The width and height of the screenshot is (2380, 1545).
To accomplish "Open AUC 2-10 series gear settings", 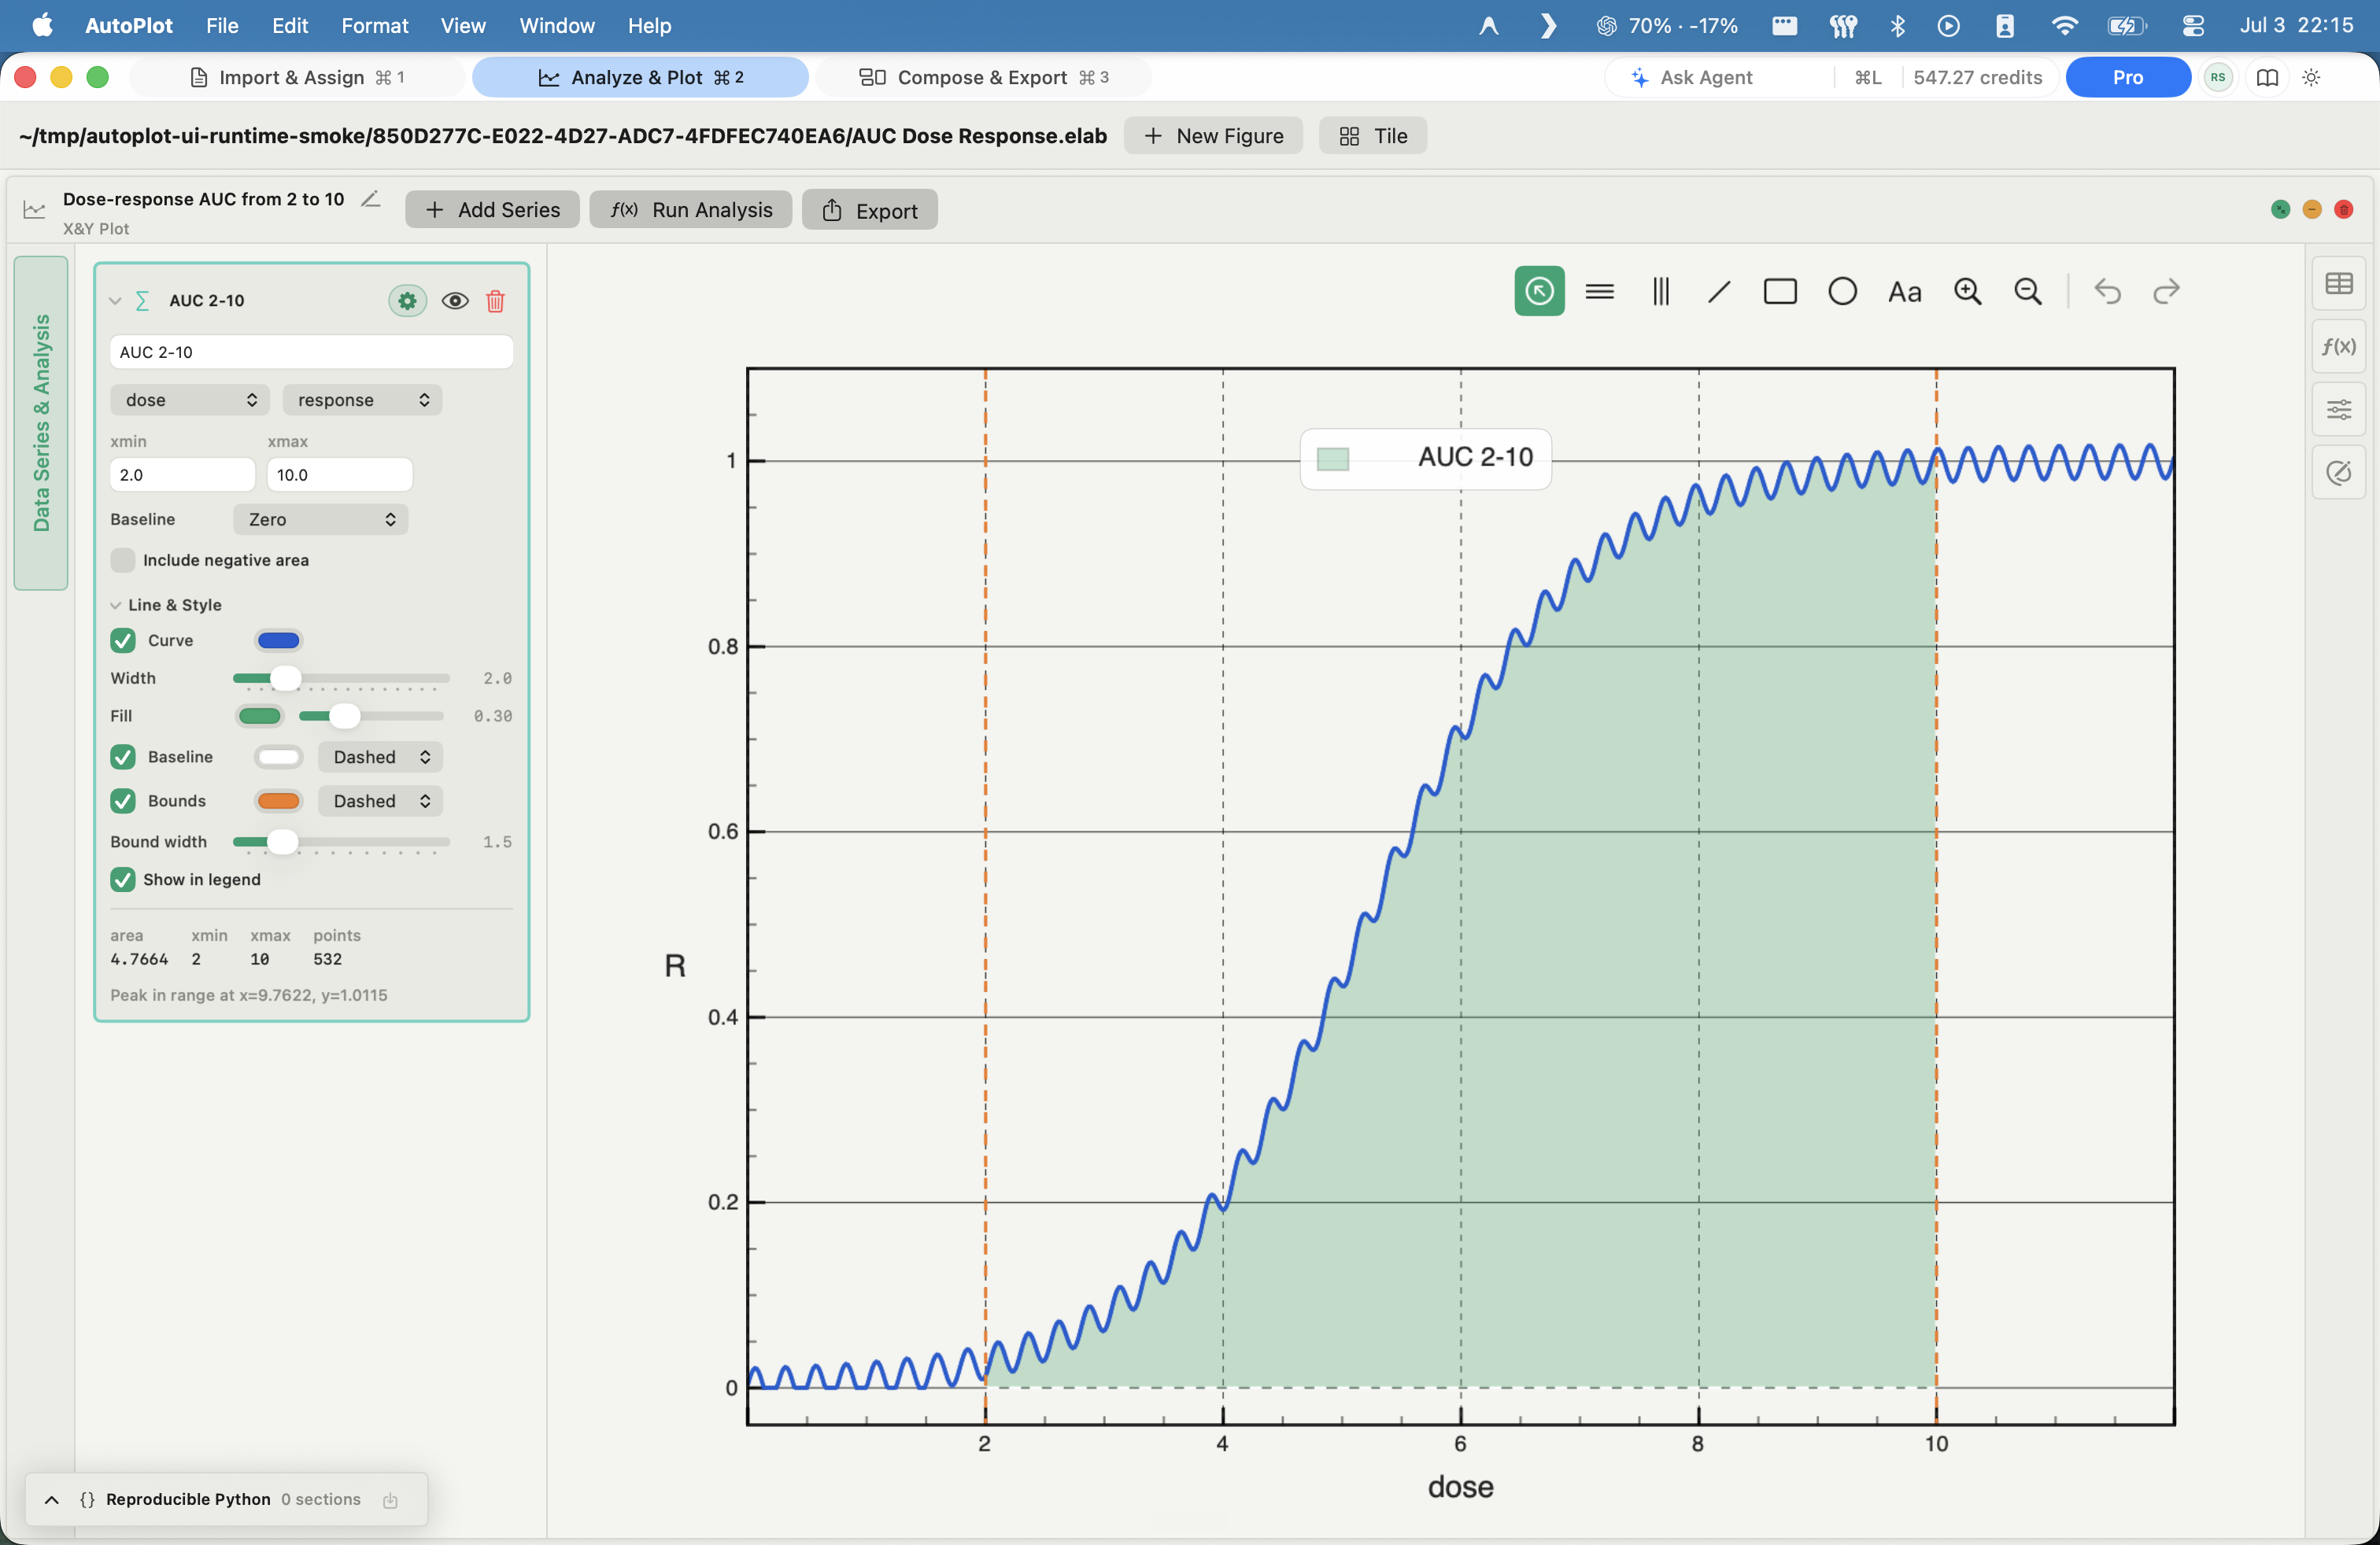I will pos(407,301).
